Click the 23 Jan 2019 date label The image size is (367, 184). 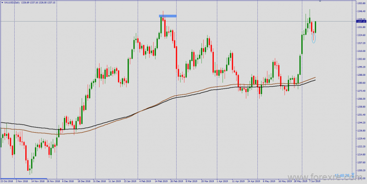[x=130, y=181]
